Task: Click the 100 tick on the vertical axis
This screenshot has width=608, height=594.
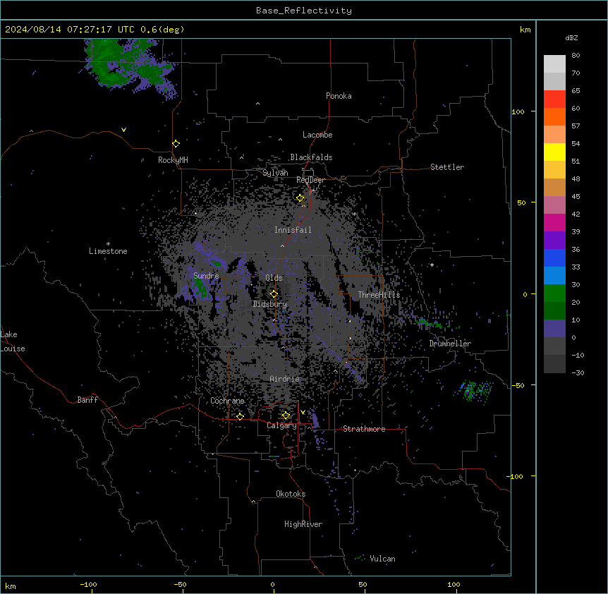Action: [x=518, y=111]
